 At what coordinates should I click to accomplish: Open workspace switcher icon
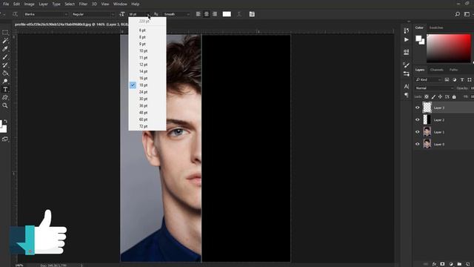467,14
